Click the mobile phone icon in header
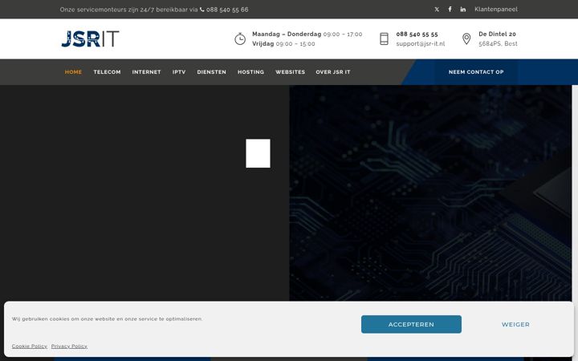Viewport: 578px width, 361px height. click(x=384, y=39)
